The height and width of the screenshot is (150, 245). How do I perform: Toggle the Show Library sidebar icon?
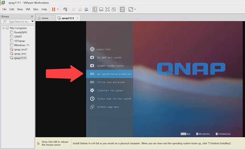pyautogui.click(x=95, y=9)
